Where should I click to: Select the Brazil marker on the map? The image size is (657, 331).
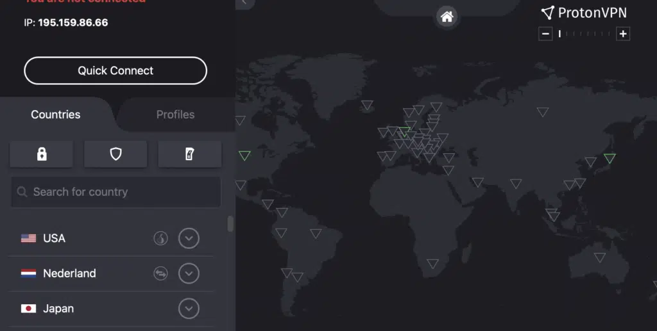point(316,234)
